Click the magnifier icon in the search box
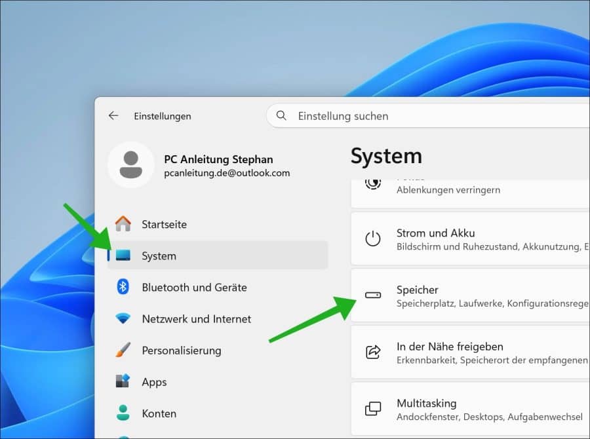Viewport: 590px width, 439px height. click(x=282, y=115)
